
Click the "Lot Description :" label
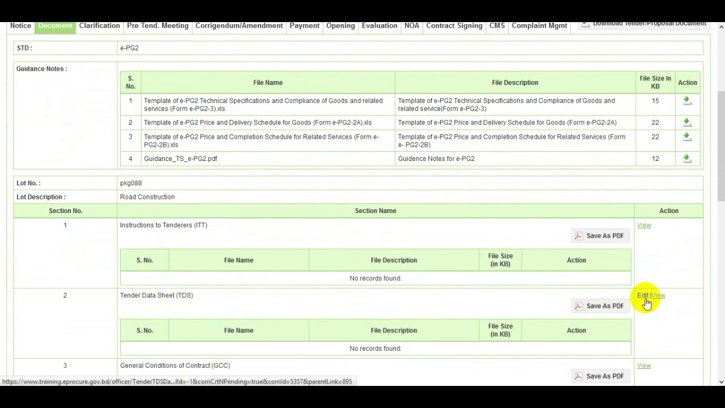41,197
